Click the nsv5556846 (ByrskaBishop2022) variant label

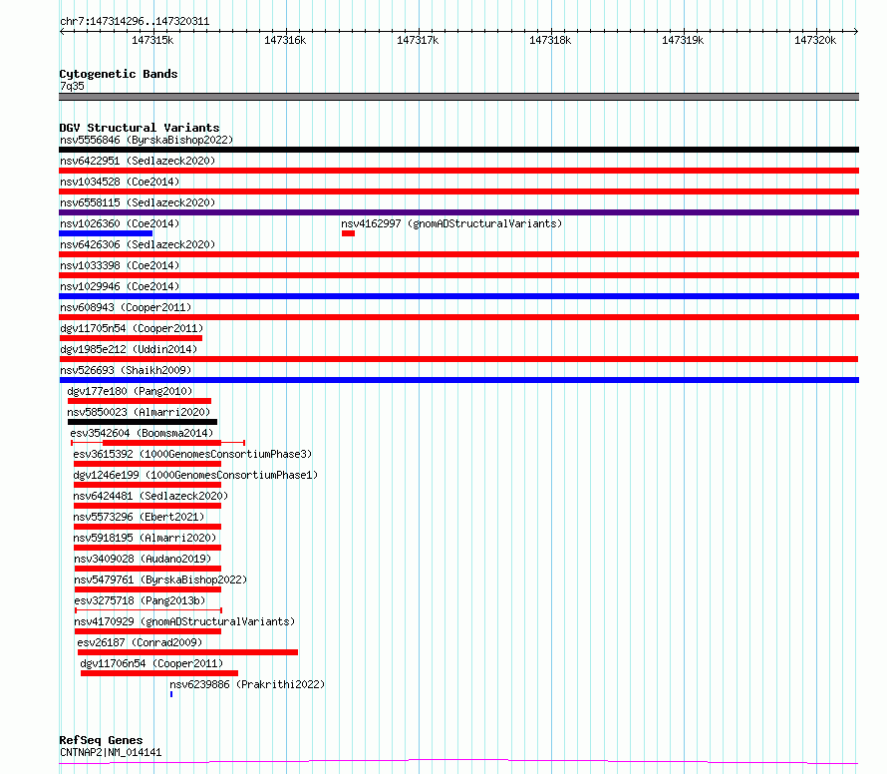click(147, 140)
